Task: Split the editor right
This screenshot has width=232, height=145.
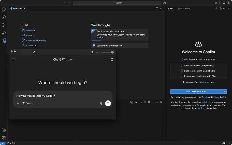Action: 157,8
